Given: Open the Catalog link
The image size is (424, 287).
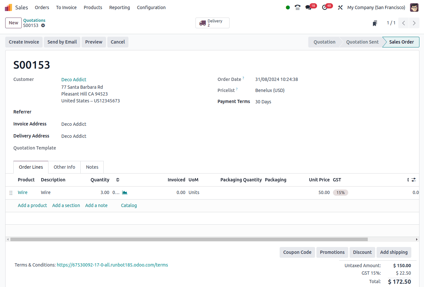Looking at the screenshot, I should [129, 205].
